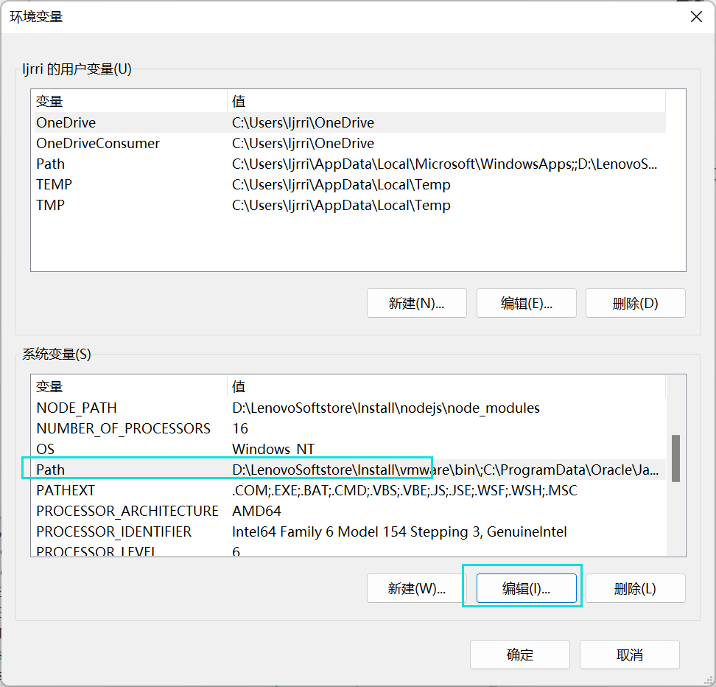Click the 变量 column header in user variables
The width and height of the screenshot is (716, 687).
(x=130, y=101)
